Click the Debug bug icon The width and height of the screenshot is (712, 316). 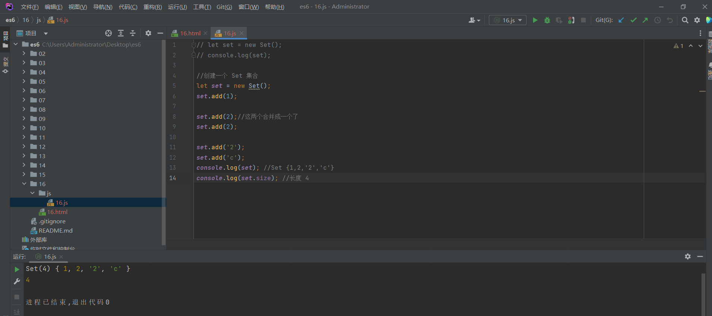547,20
